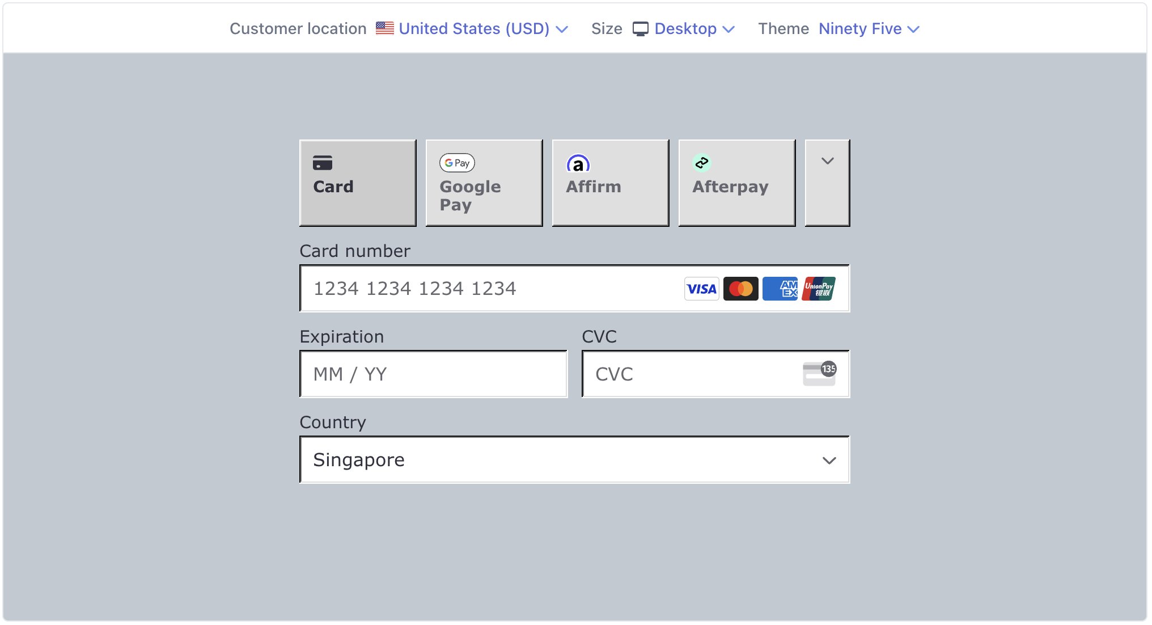Click the Card number label
1152x625 pixels.
(x=355, y=251)
